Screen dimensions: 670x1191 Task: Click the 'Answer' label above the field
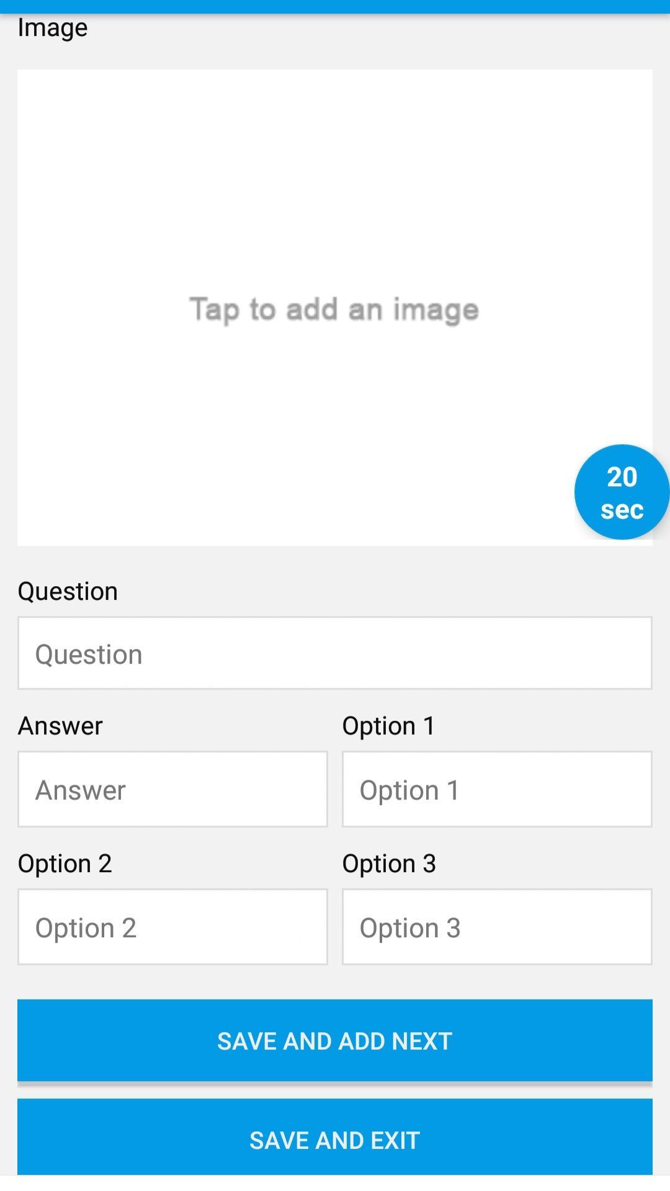click(x=60, y=726)
